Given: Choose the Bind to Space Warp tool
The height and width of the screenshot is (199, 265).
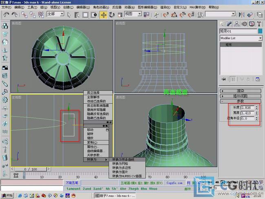Looking at the screenshot, I should point(41,15).
